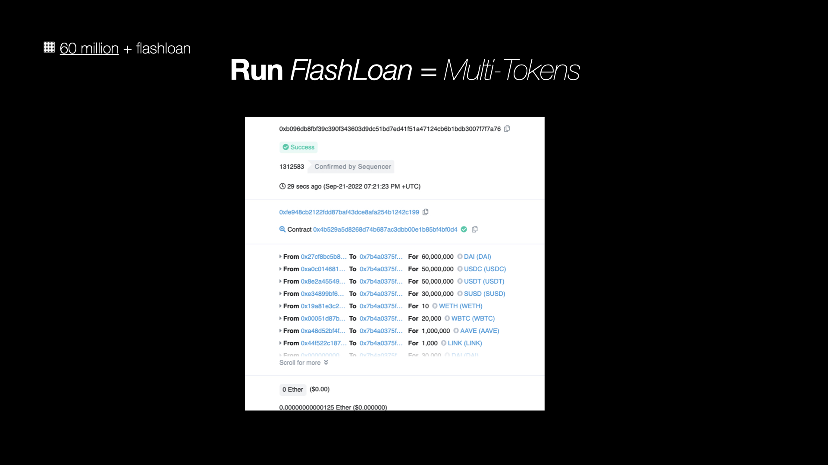Screen dimensions: 828x465
Task: Scroll for more token transfers
Action: pyautogui.click(x=303, y=362)
